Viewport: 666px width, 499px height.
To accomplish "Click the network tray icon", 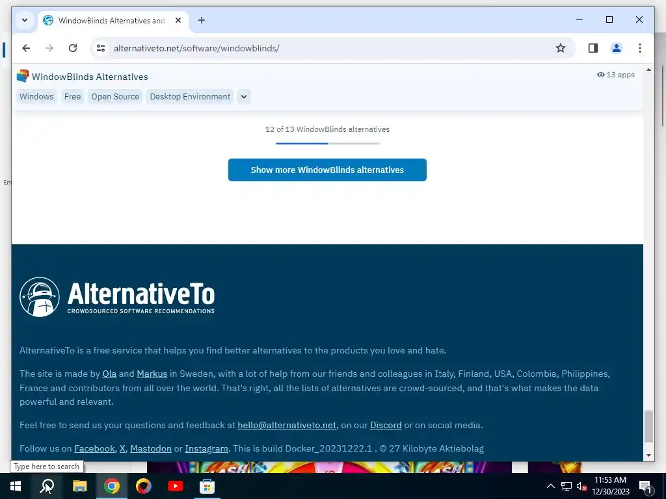I will point(566,486).
